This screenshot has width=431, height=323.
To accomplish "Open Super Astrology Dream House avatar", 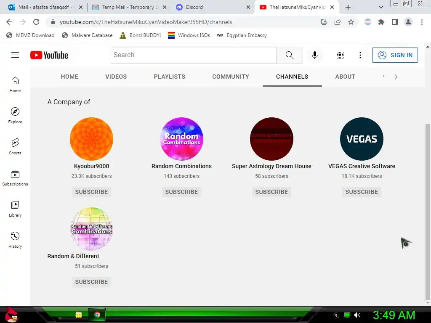I will pyautogui.click(x=271, y=139).
